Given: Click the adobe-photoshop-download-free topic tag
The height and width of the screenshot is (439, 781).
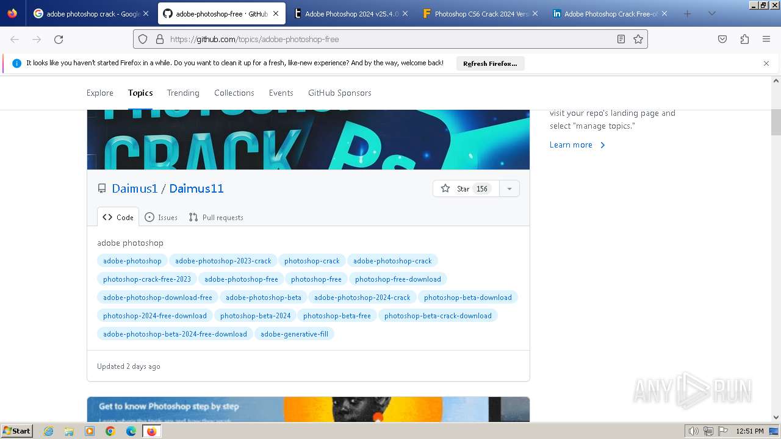Looking at the screenshot, I should point(157,298).
